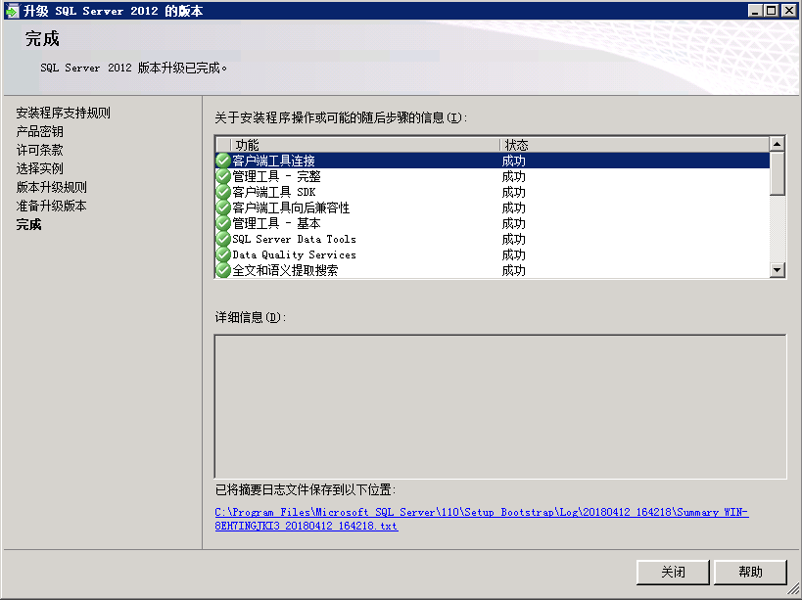
Task: Click the 许可条款 step in sidebar
Action: coord(39,150)
